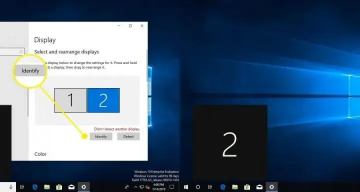Click the "Didn't detect another display" message

[x=117, y=129]
